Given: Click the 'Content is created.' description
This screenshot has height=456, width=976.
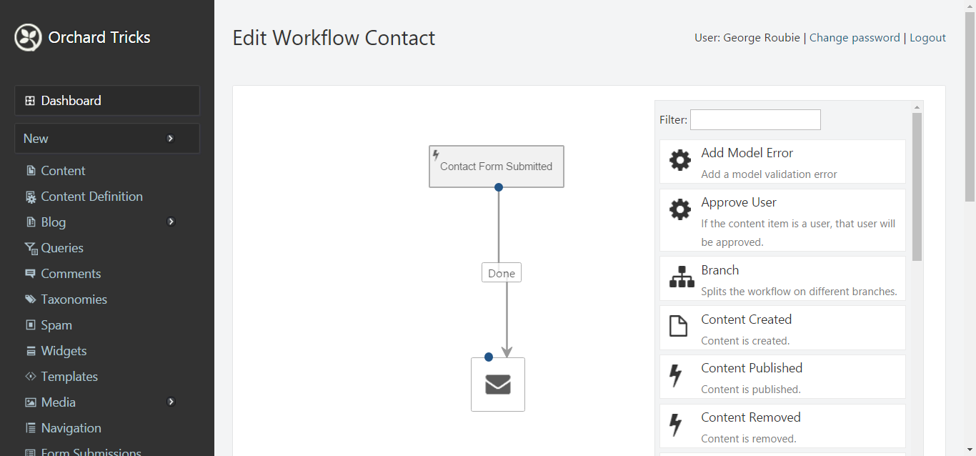Looking at the screenshot, I should [745, 341].
